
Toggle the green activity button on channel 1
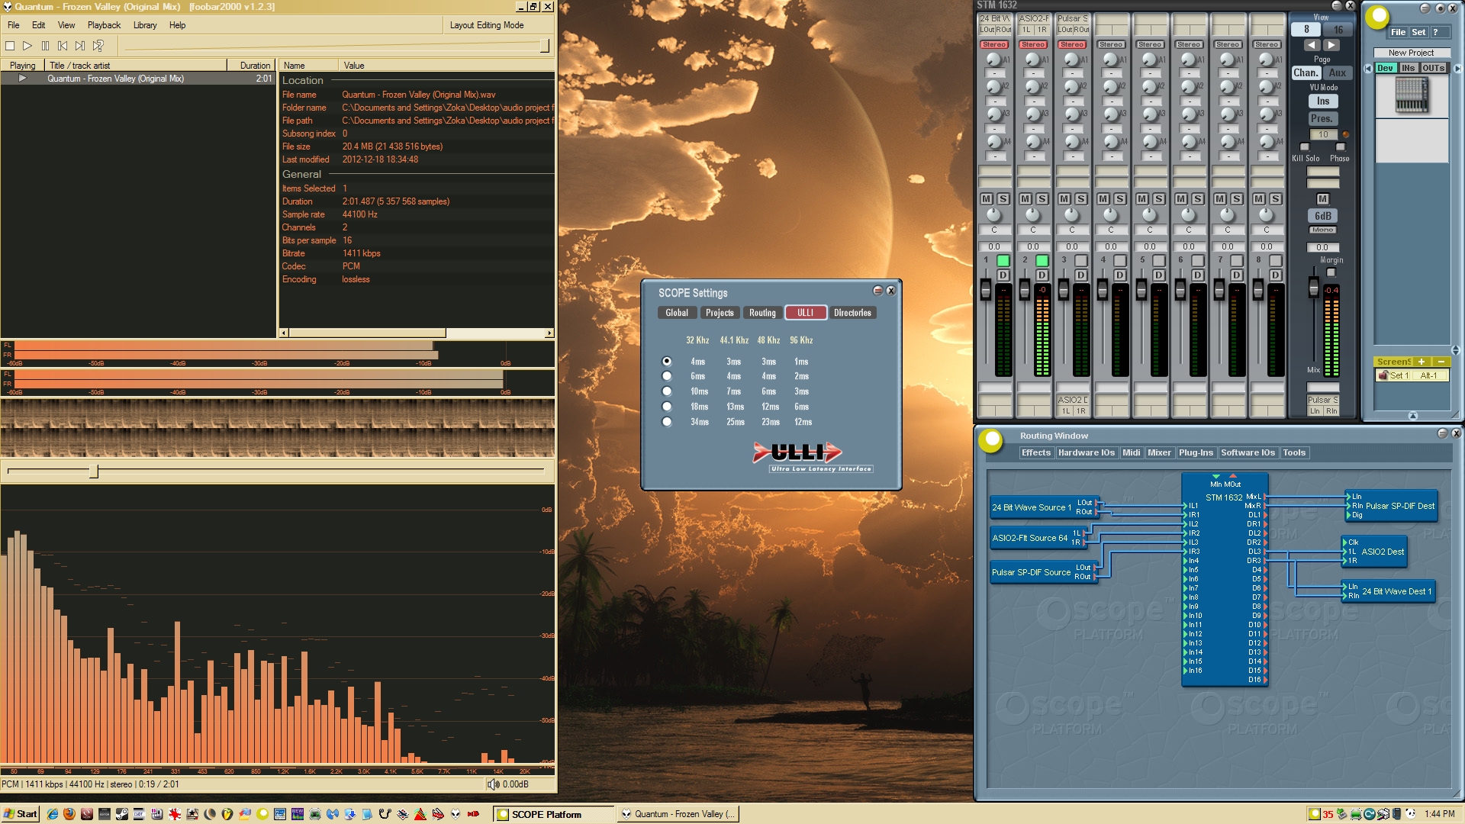(x=1003, y=260)
